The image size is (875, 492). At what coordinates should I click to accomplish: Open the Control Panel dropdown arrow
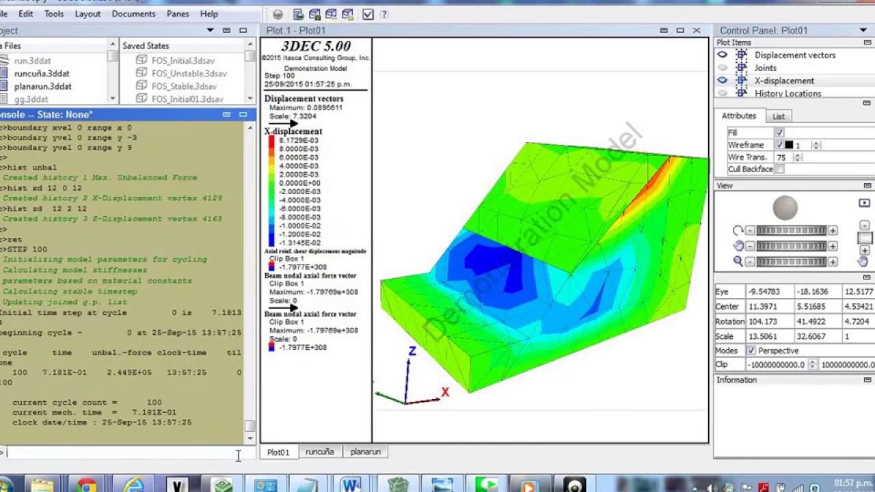pyautogui.click(x=863, y=31)
